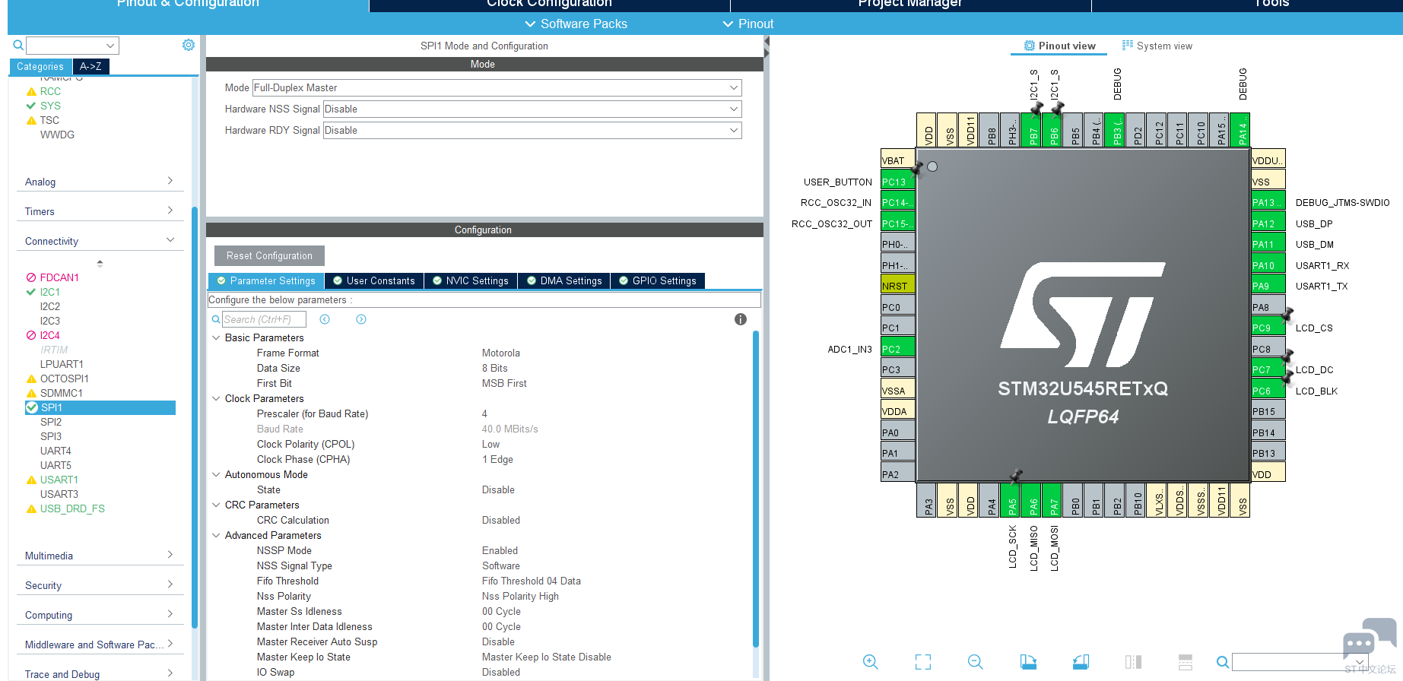Click the NSS Signal Type value Software
Viewport: 1403px width, 681px height.
(x=501, y=565)
